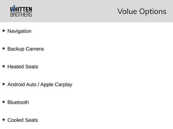This screenshot has width=173, height=129.
Task: Click the star bullet next to Backup Camera
Action: pyautogui.click(x=4, y=48)
